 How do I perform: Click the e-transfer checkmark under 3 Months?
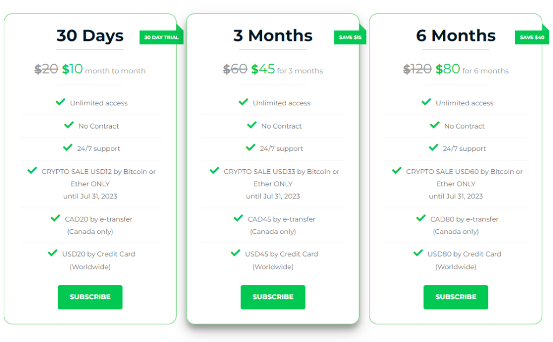click(238, 218)
